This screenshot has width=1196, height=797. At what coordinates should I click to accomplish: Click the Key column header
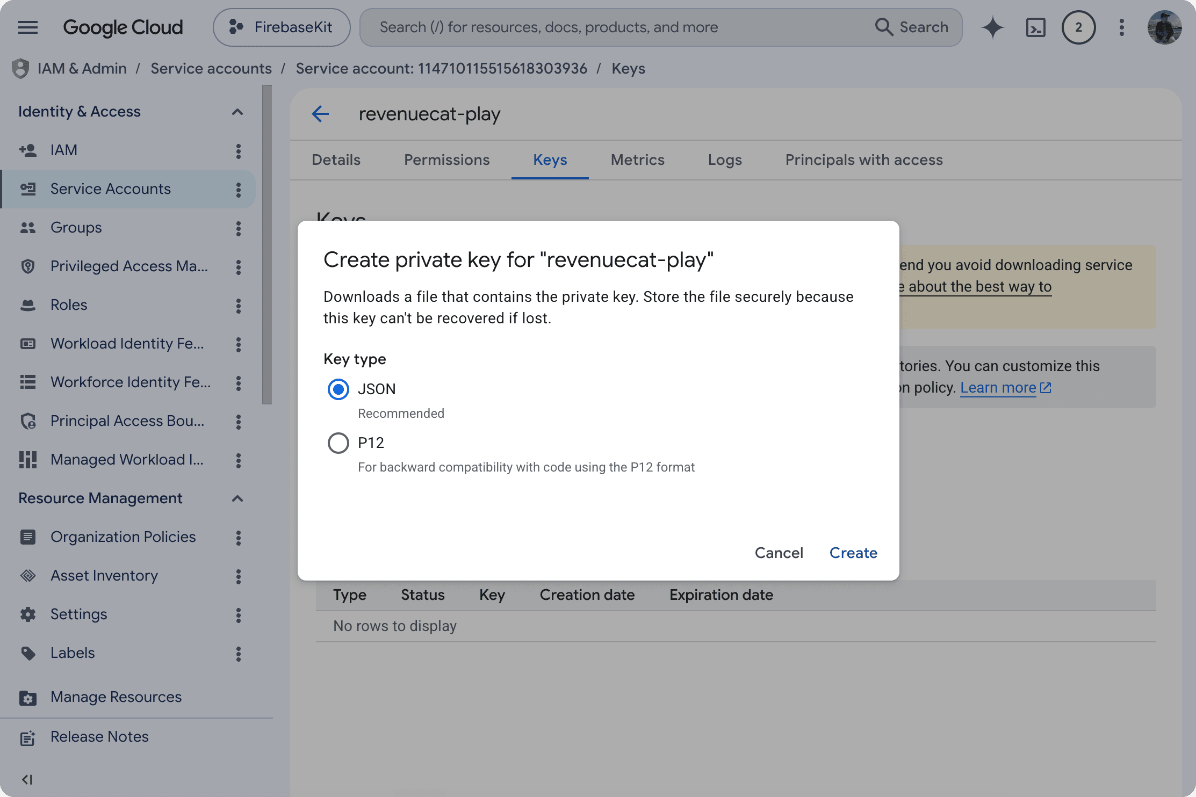click(x=492, y=595)
